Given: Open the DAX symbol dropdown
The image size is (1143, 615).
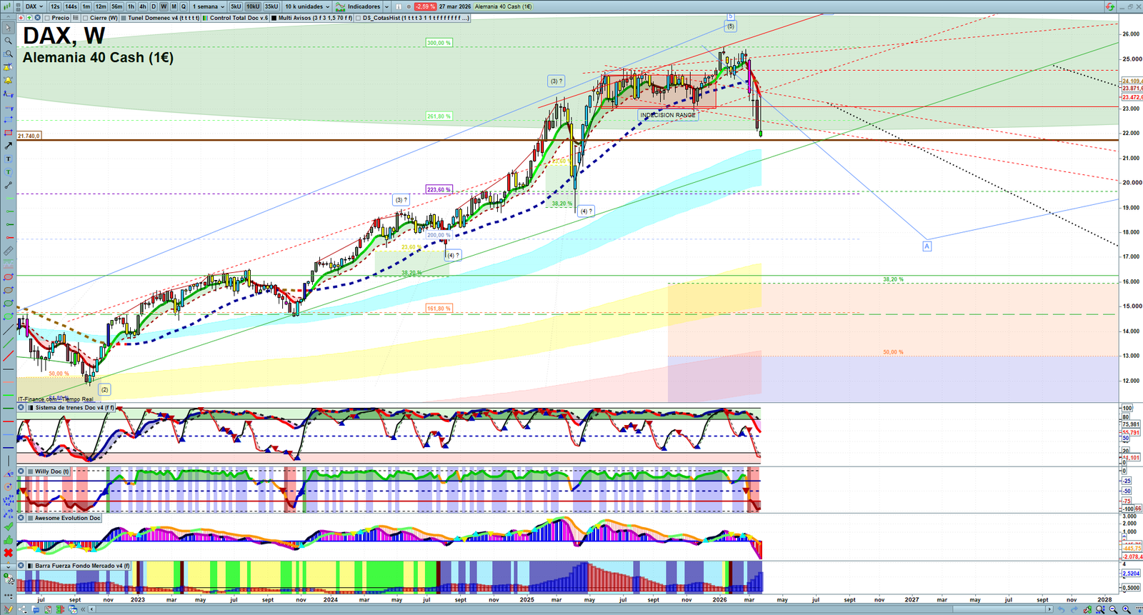Looking at the screenshot, I should (34, 6).
